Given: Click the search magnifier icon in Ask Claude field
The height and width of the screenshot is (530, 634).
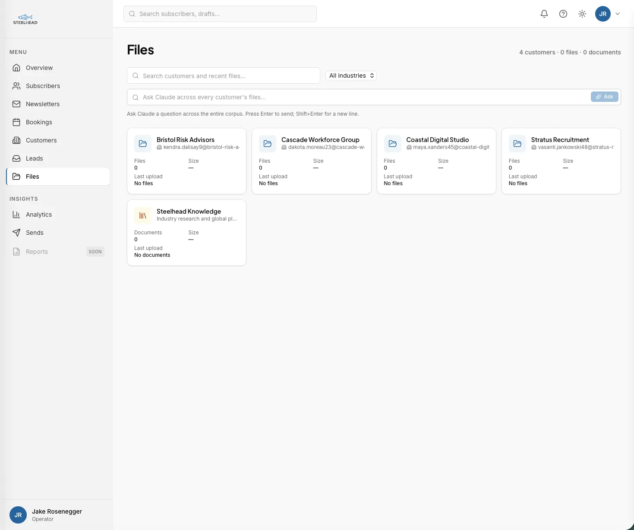Looking at the screenshot, I should [x=136, y=98].
